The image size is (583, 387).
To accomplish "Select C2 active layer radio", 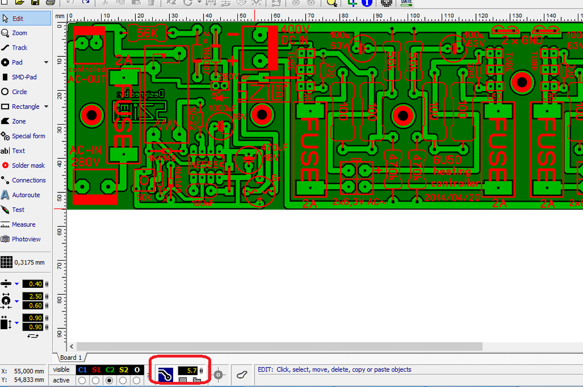I will coord(110,380).
